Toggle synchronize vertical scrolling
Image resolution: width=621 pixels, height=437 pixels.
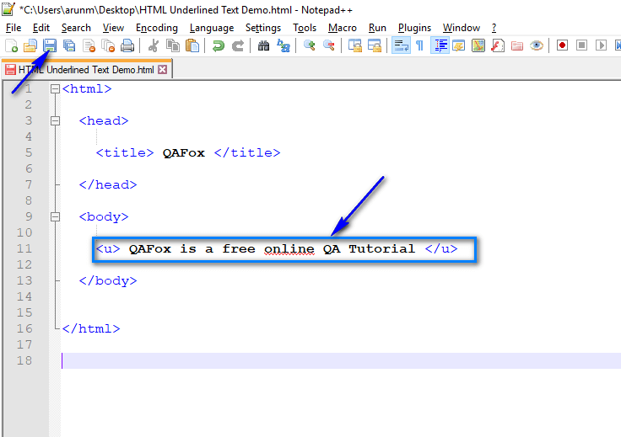pyautogui.click(x=355, y=45)
